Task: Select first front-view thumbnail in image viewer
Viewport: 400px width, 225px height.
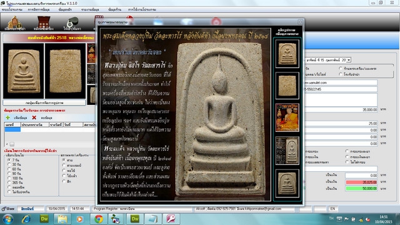Action: pyautogui.click(x=287, y=54)
